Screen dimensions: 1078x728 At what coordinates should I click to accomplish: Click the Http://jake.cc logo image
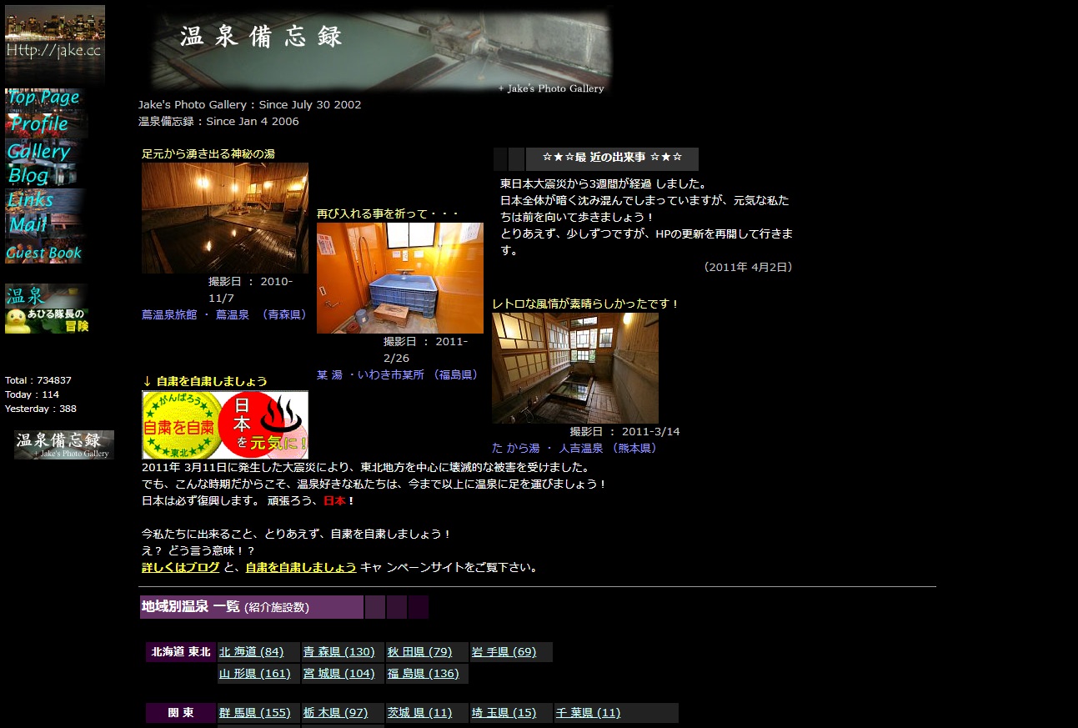[x=55, y=42]
